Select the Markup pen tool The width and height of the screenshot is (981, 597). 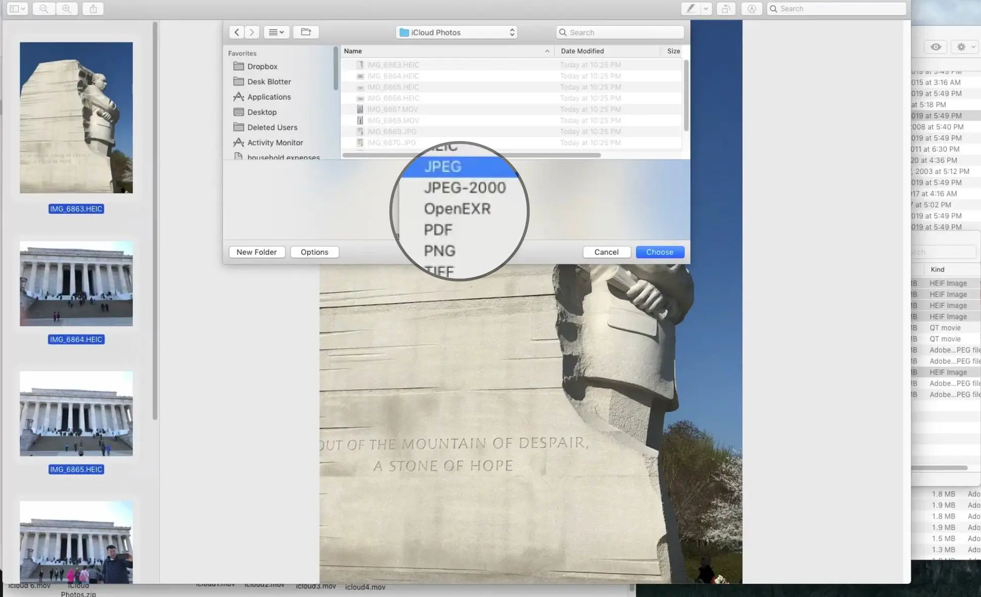point(691,9)
